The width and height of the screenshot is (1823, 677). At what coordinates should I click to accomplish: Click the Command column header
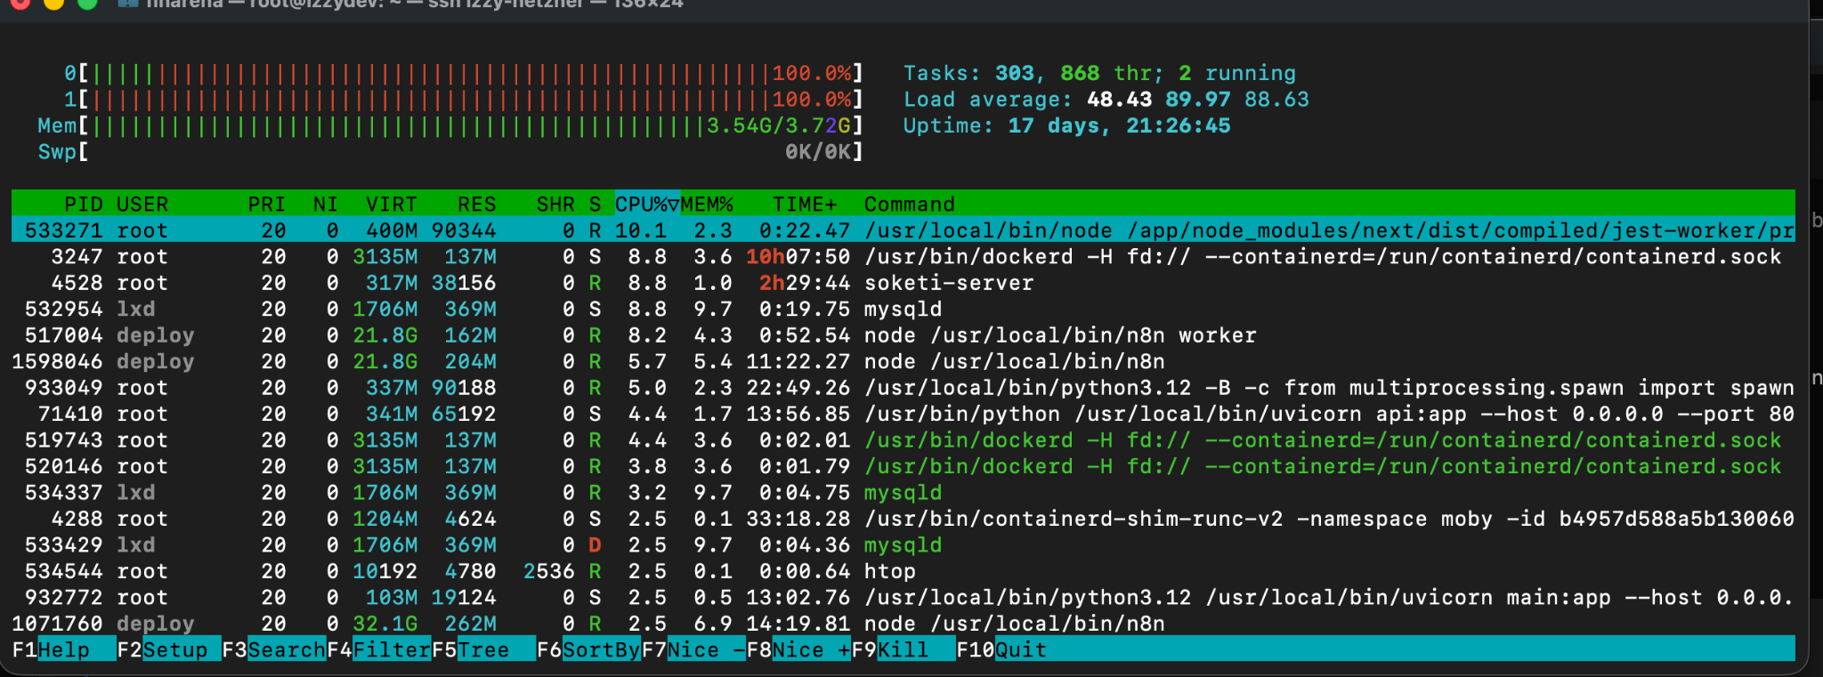(909, 204)
